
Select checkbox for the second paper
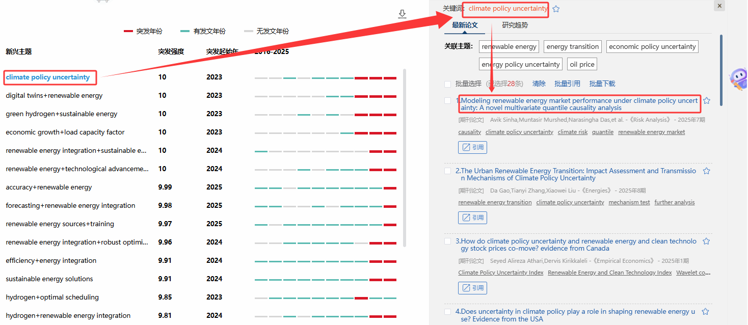click(447, 171)
